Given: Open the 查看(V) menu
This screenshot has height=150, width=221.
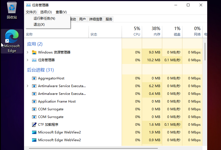Looking at the screenshot, I should coord(61,12).
